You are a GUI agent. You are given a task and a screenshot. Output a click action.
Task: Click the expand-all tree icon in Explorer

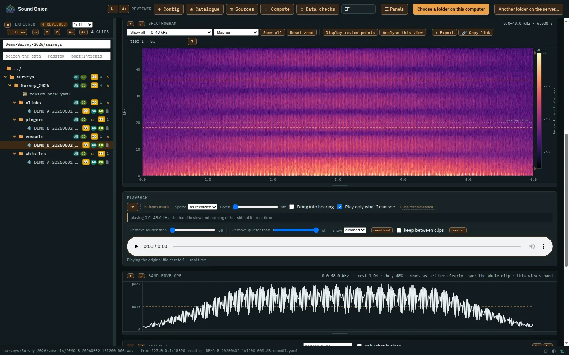point(47,32)
